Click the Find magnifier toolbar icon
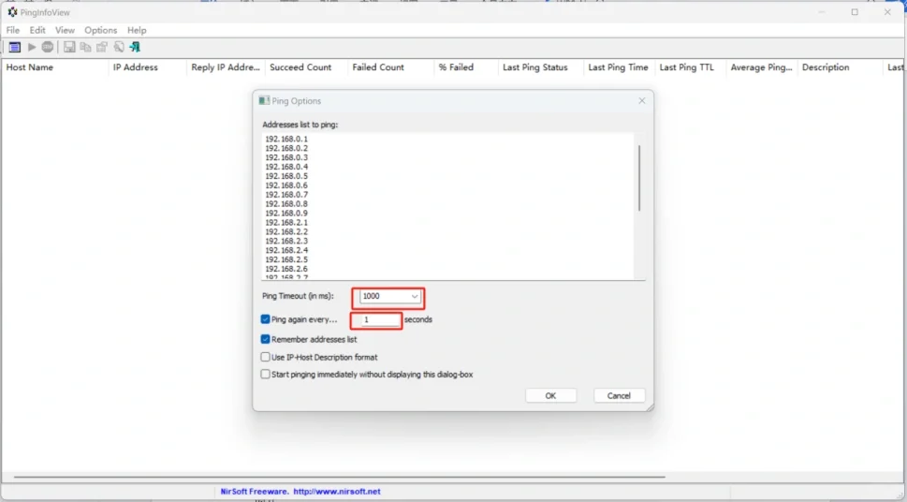907x502 pixels. coord(119,47)
